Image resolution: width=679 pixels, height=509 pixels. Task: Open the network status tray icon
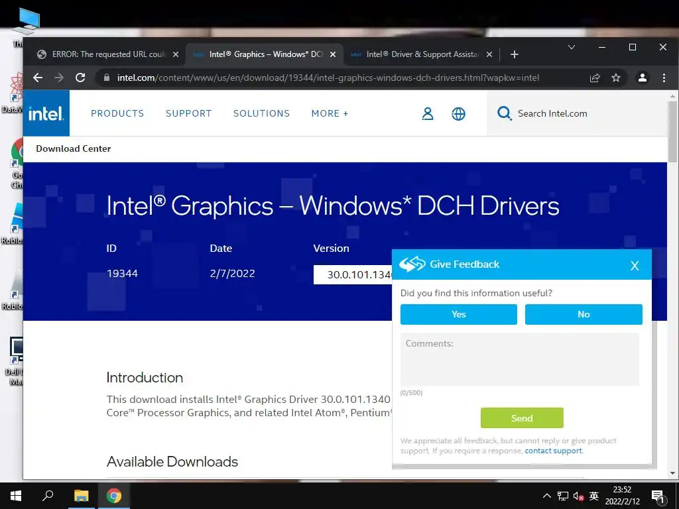(x=562, y=496)
